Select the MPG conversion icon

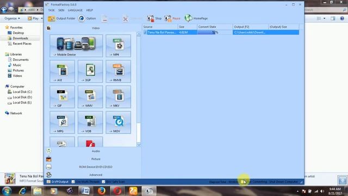(x=62, y=122)
